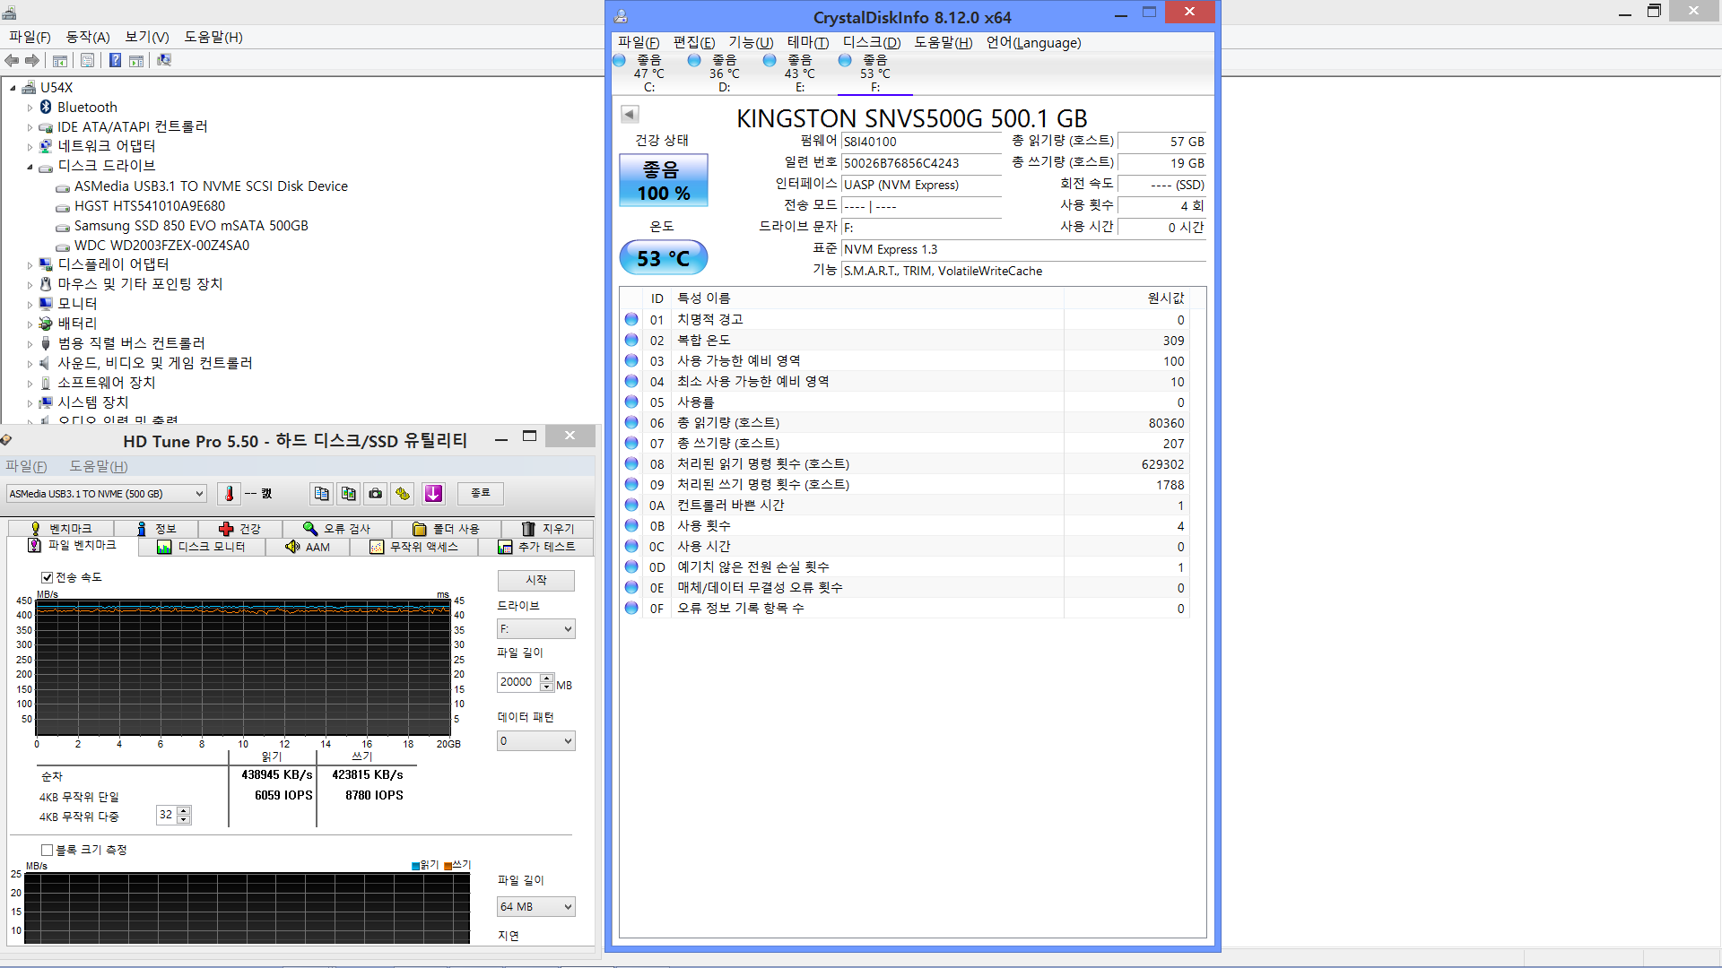Select WDC WD2003FZEX-00Z4SA0 disk
1722x968 pixels.
161,246
